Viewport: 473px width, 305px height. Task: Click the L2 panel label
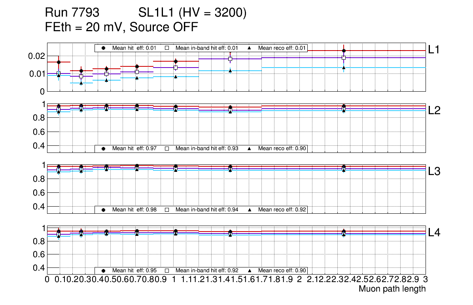click(x=435, y=111)
